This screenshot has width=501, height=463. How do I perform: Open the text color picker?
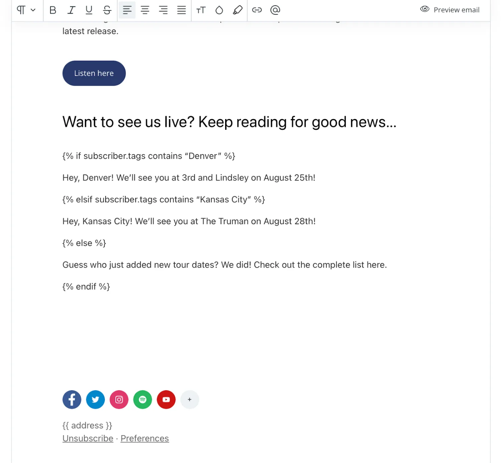(x=219, y=10)
